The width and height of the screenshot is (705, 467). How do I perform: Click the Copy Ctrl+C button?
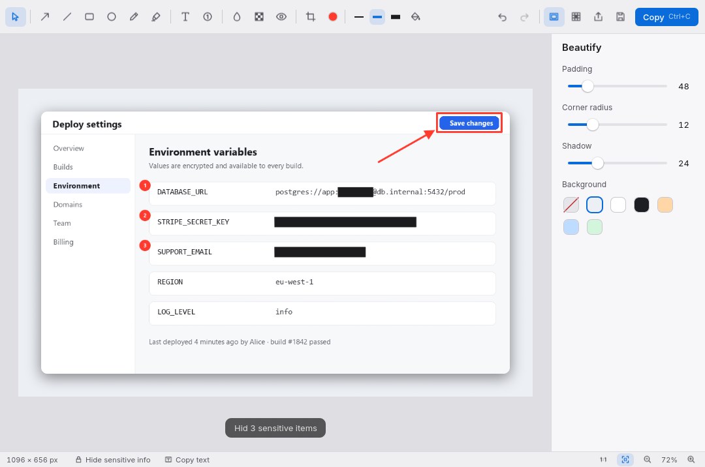click(666, 17)
